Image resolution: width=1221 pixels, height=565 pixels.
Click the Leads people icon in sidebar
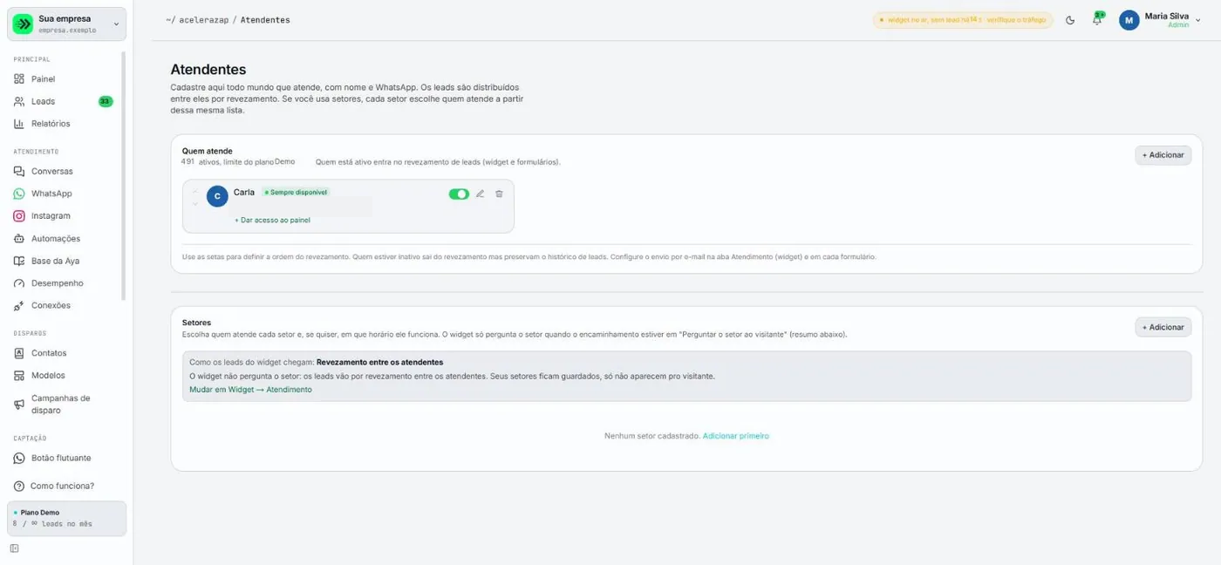coord(19,101)
